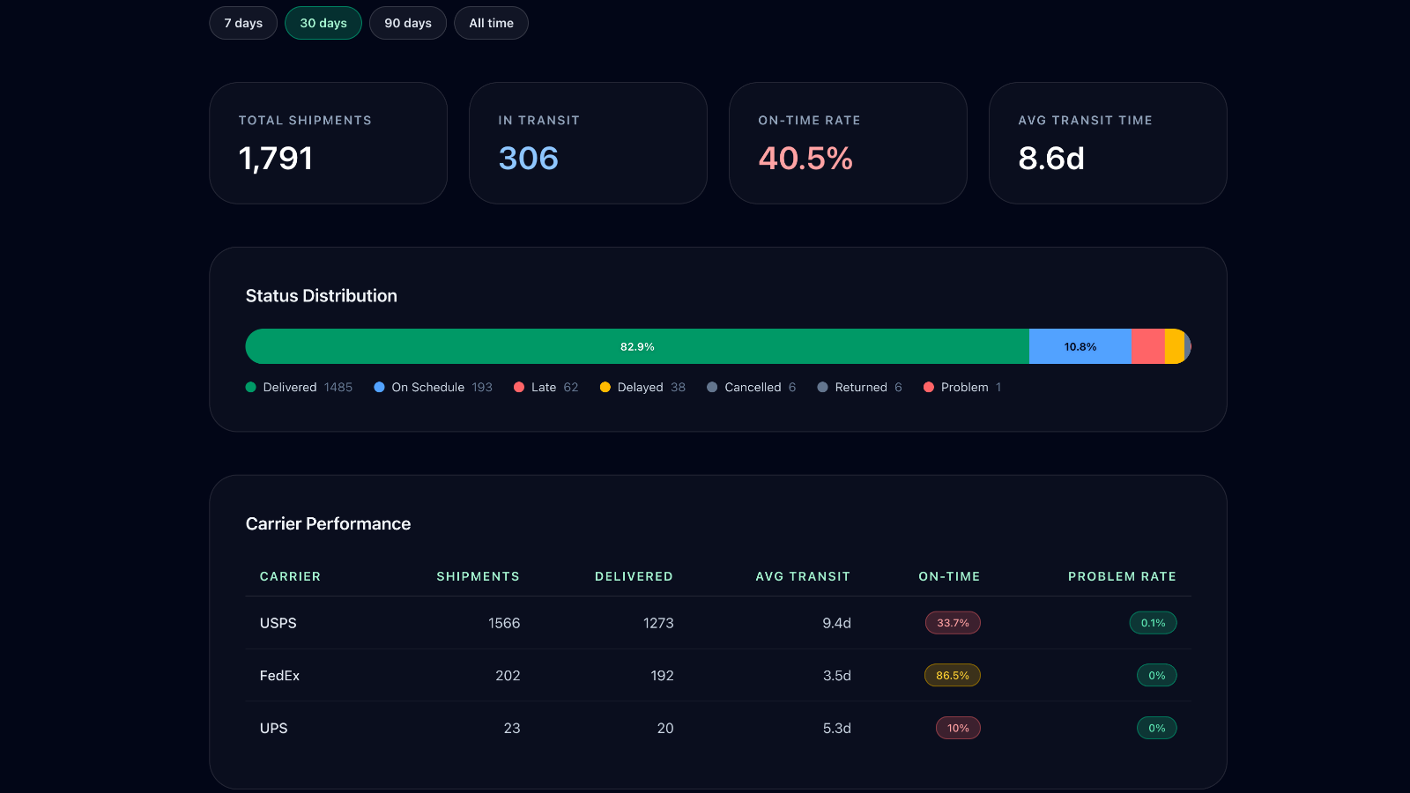Open the In Transit 306 card

point(588,143)
